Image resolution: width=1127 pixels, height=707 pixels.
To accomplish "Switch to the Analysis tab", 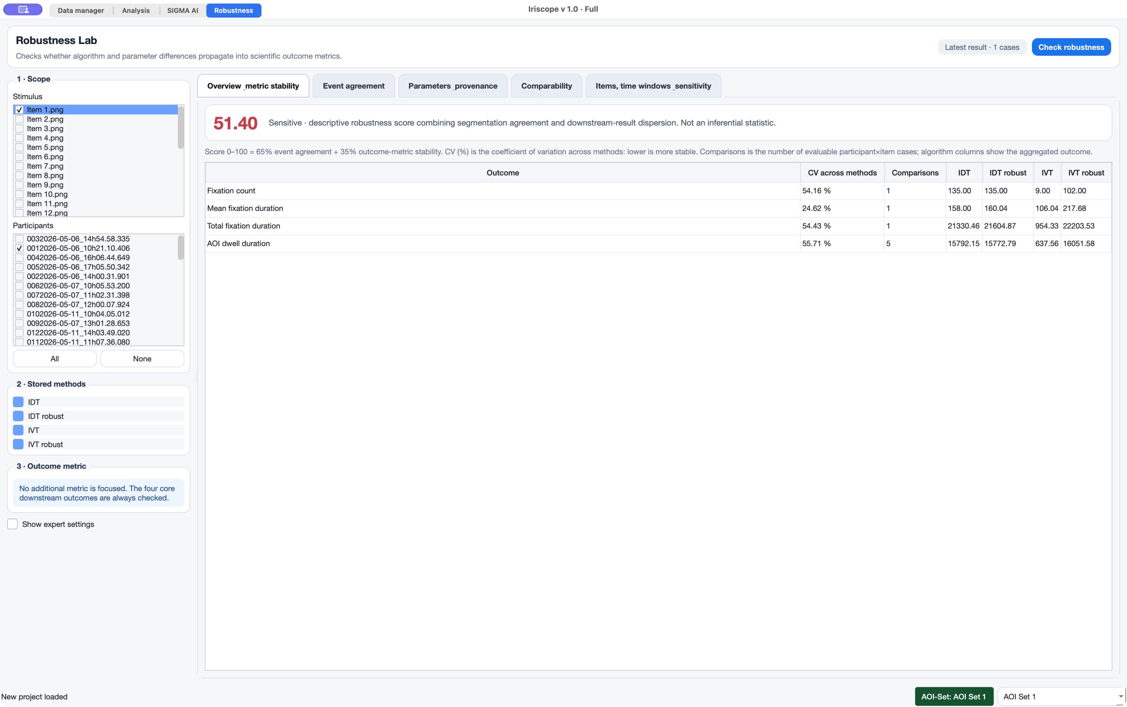I will [136, 10].
